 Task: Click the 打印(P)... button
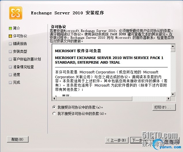(164, 107)
